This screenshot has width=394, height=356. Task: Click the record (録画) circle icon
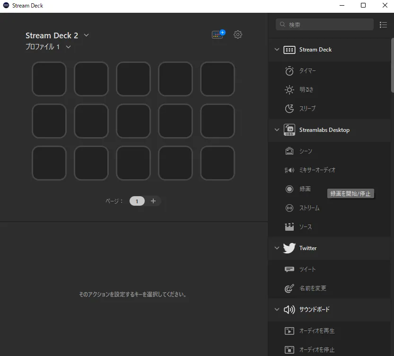click(289, 189)
